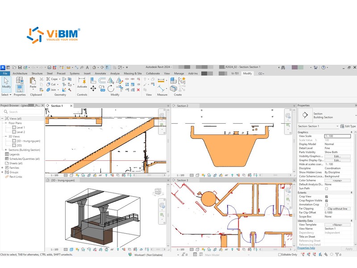
Task: Click the Mirror Pick Axis tool icon
Action: tap(111, 80)
